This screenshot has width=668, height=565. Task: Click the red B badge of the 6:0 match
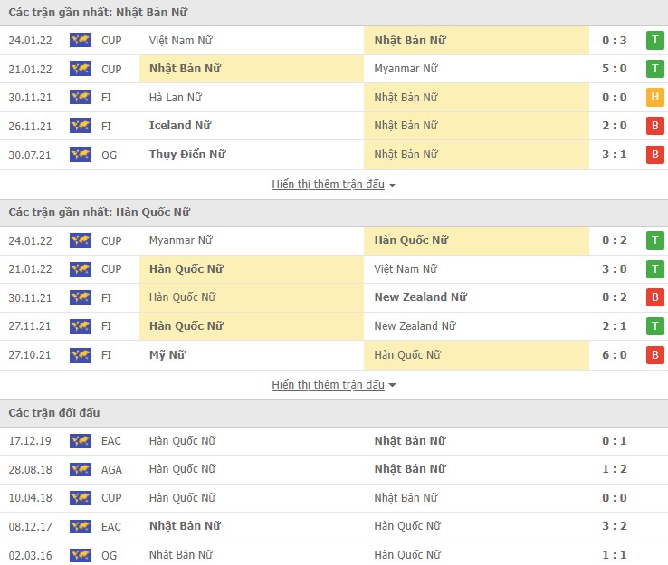pos(654,355)
